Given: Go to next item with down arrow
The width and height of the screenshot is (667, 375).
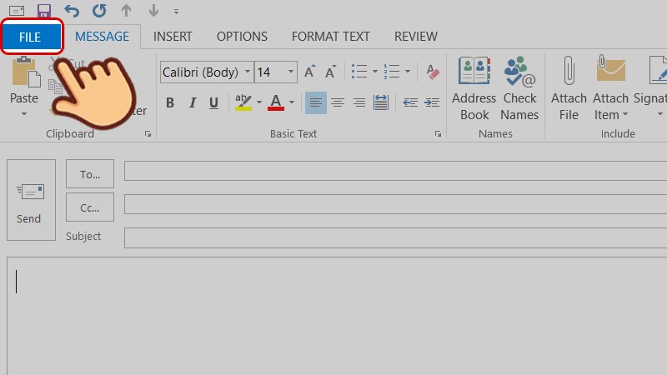Looking at the screenshot, I should (153, 11).
